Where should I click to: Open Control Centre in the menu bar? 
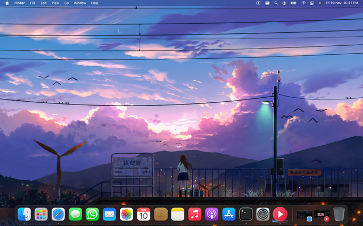[312, 3]
